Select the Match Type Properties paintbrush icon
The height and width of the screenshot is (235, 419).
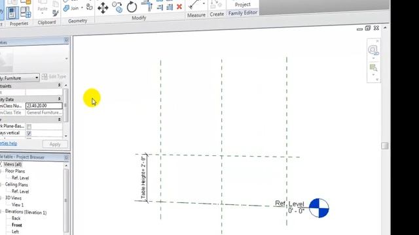[x=56, y=12]
